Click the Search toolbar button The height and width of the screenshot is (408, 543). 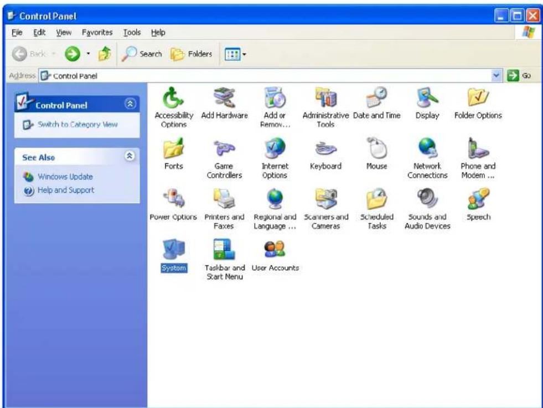(x=142, y=54)
